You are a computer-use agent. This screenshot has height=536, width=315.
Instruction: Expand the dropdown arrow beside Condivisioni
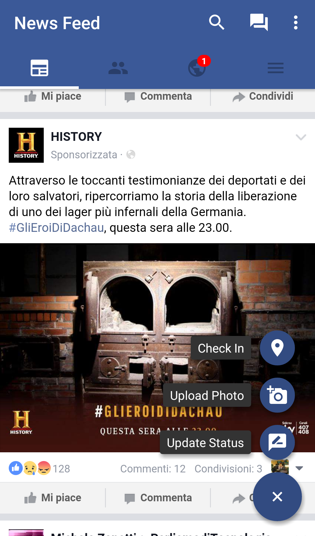pos(299,468)
